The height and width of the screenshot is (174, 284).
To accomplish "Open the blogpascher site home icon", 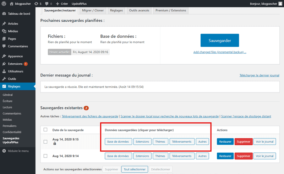I will pyautogui.click(x=12, y=4).
